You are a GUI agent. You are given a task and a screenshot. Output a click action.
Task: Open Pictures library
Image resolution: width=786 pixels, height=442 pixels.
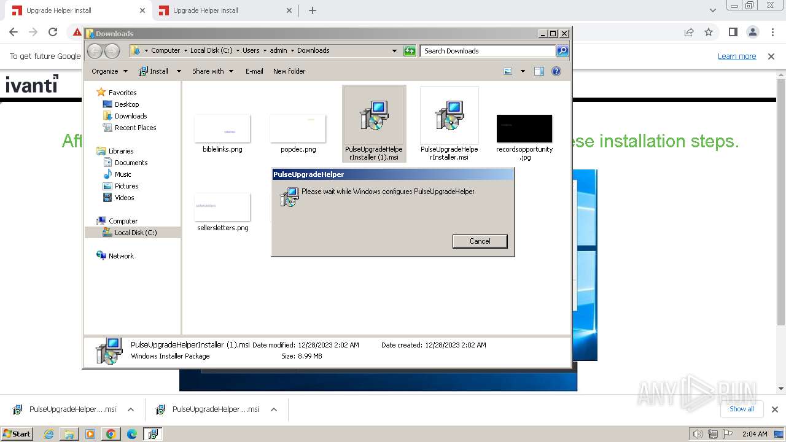pos(126,186)
